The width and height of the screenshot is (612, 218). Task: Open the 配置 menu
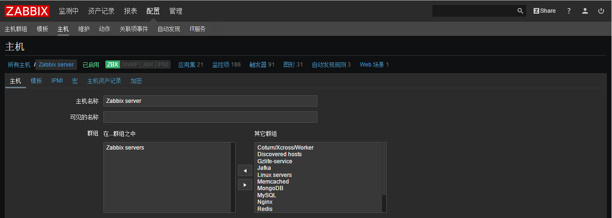click(x=153, y=11)
